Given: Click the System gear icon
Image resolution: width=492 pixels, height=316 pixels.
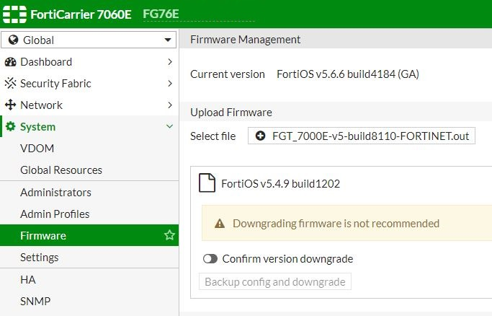Looking at the screenshot, I should pyautogui.click(x=11, y=127).
